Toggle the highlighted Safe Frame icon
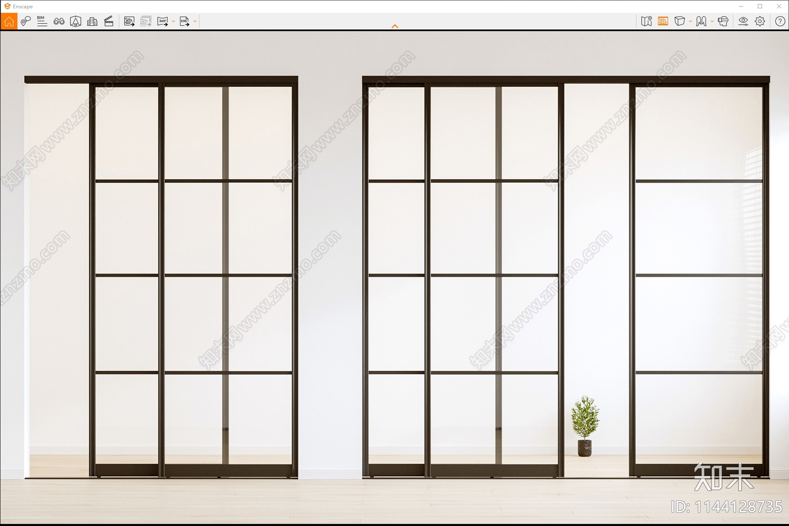Screen dimensions: 789x526 coord(663,21)
